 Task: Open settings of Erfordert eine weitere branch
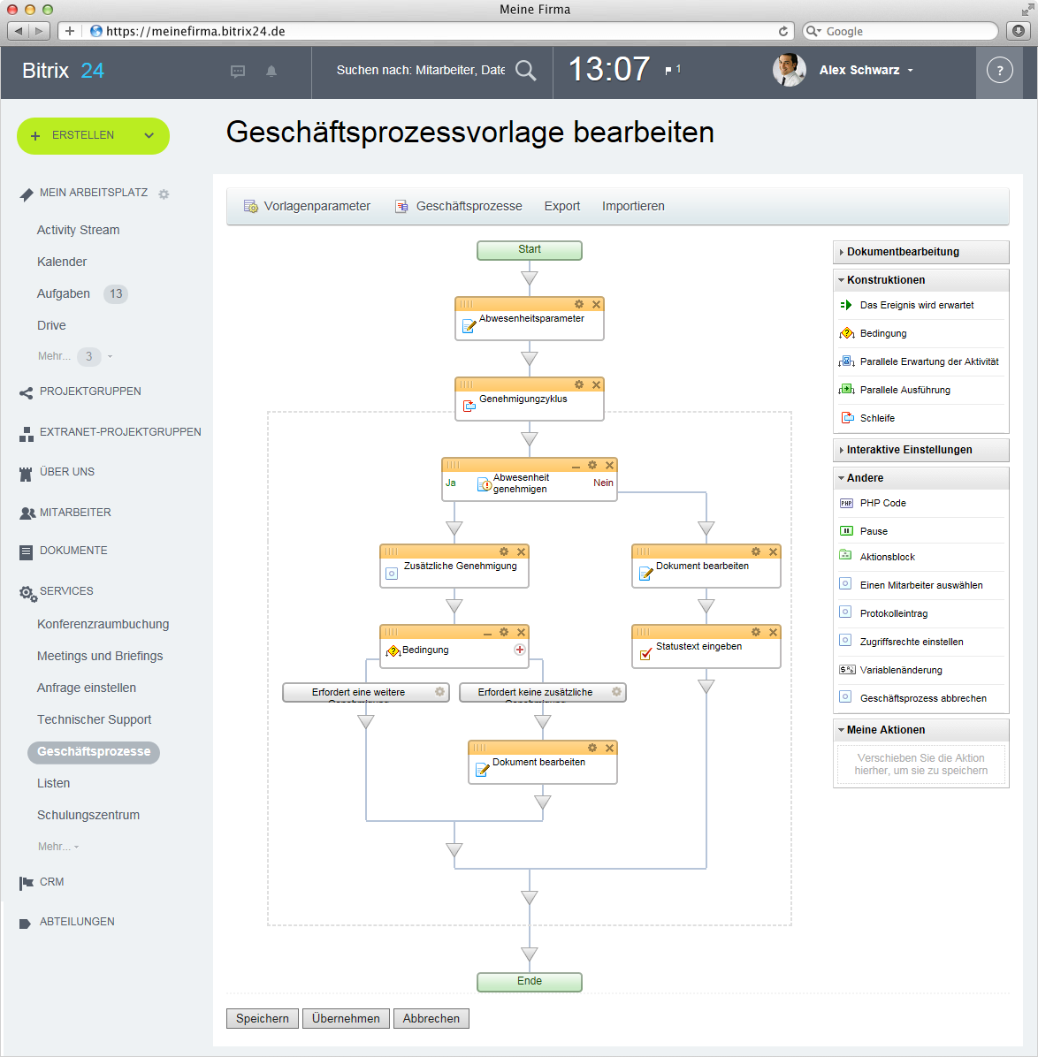(x=439, y=692)
